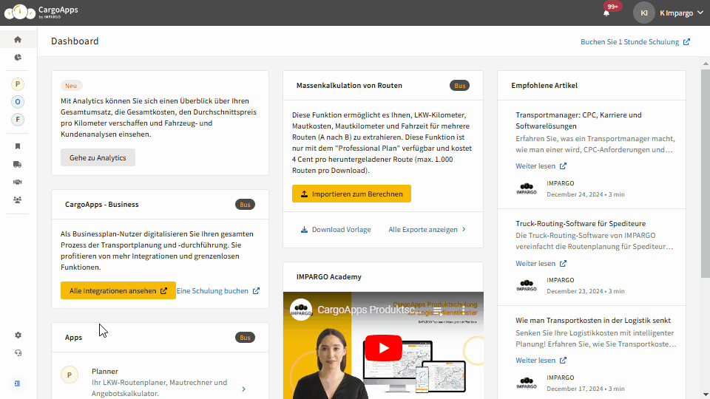Click IMPARGO logo under Transportmanager article
This screenshot has width=710, height=399.
pos(527,188)
